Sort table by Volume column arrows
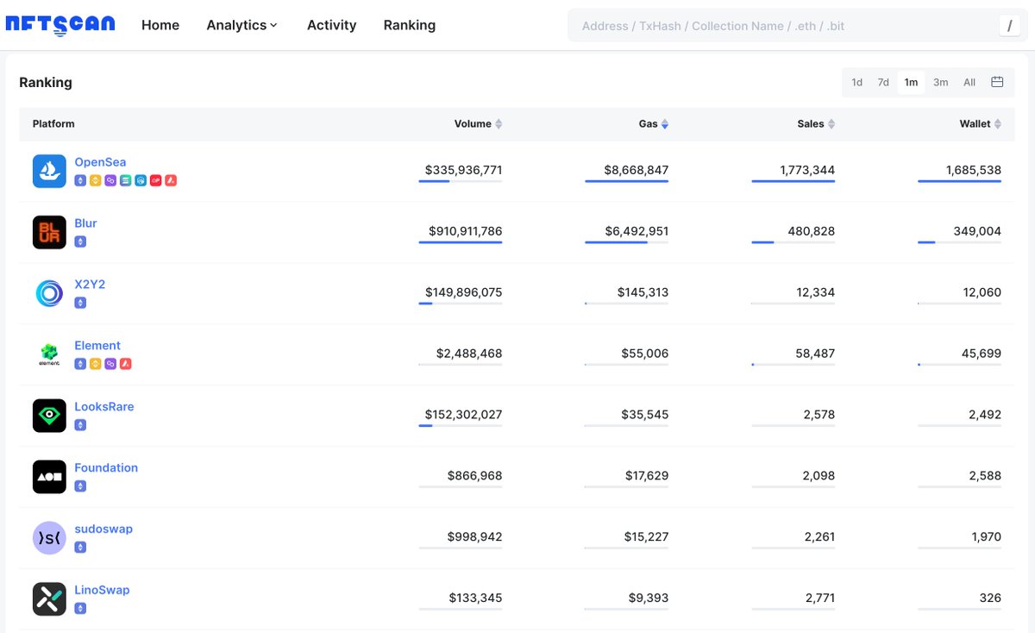 click(x=499, y=124)
